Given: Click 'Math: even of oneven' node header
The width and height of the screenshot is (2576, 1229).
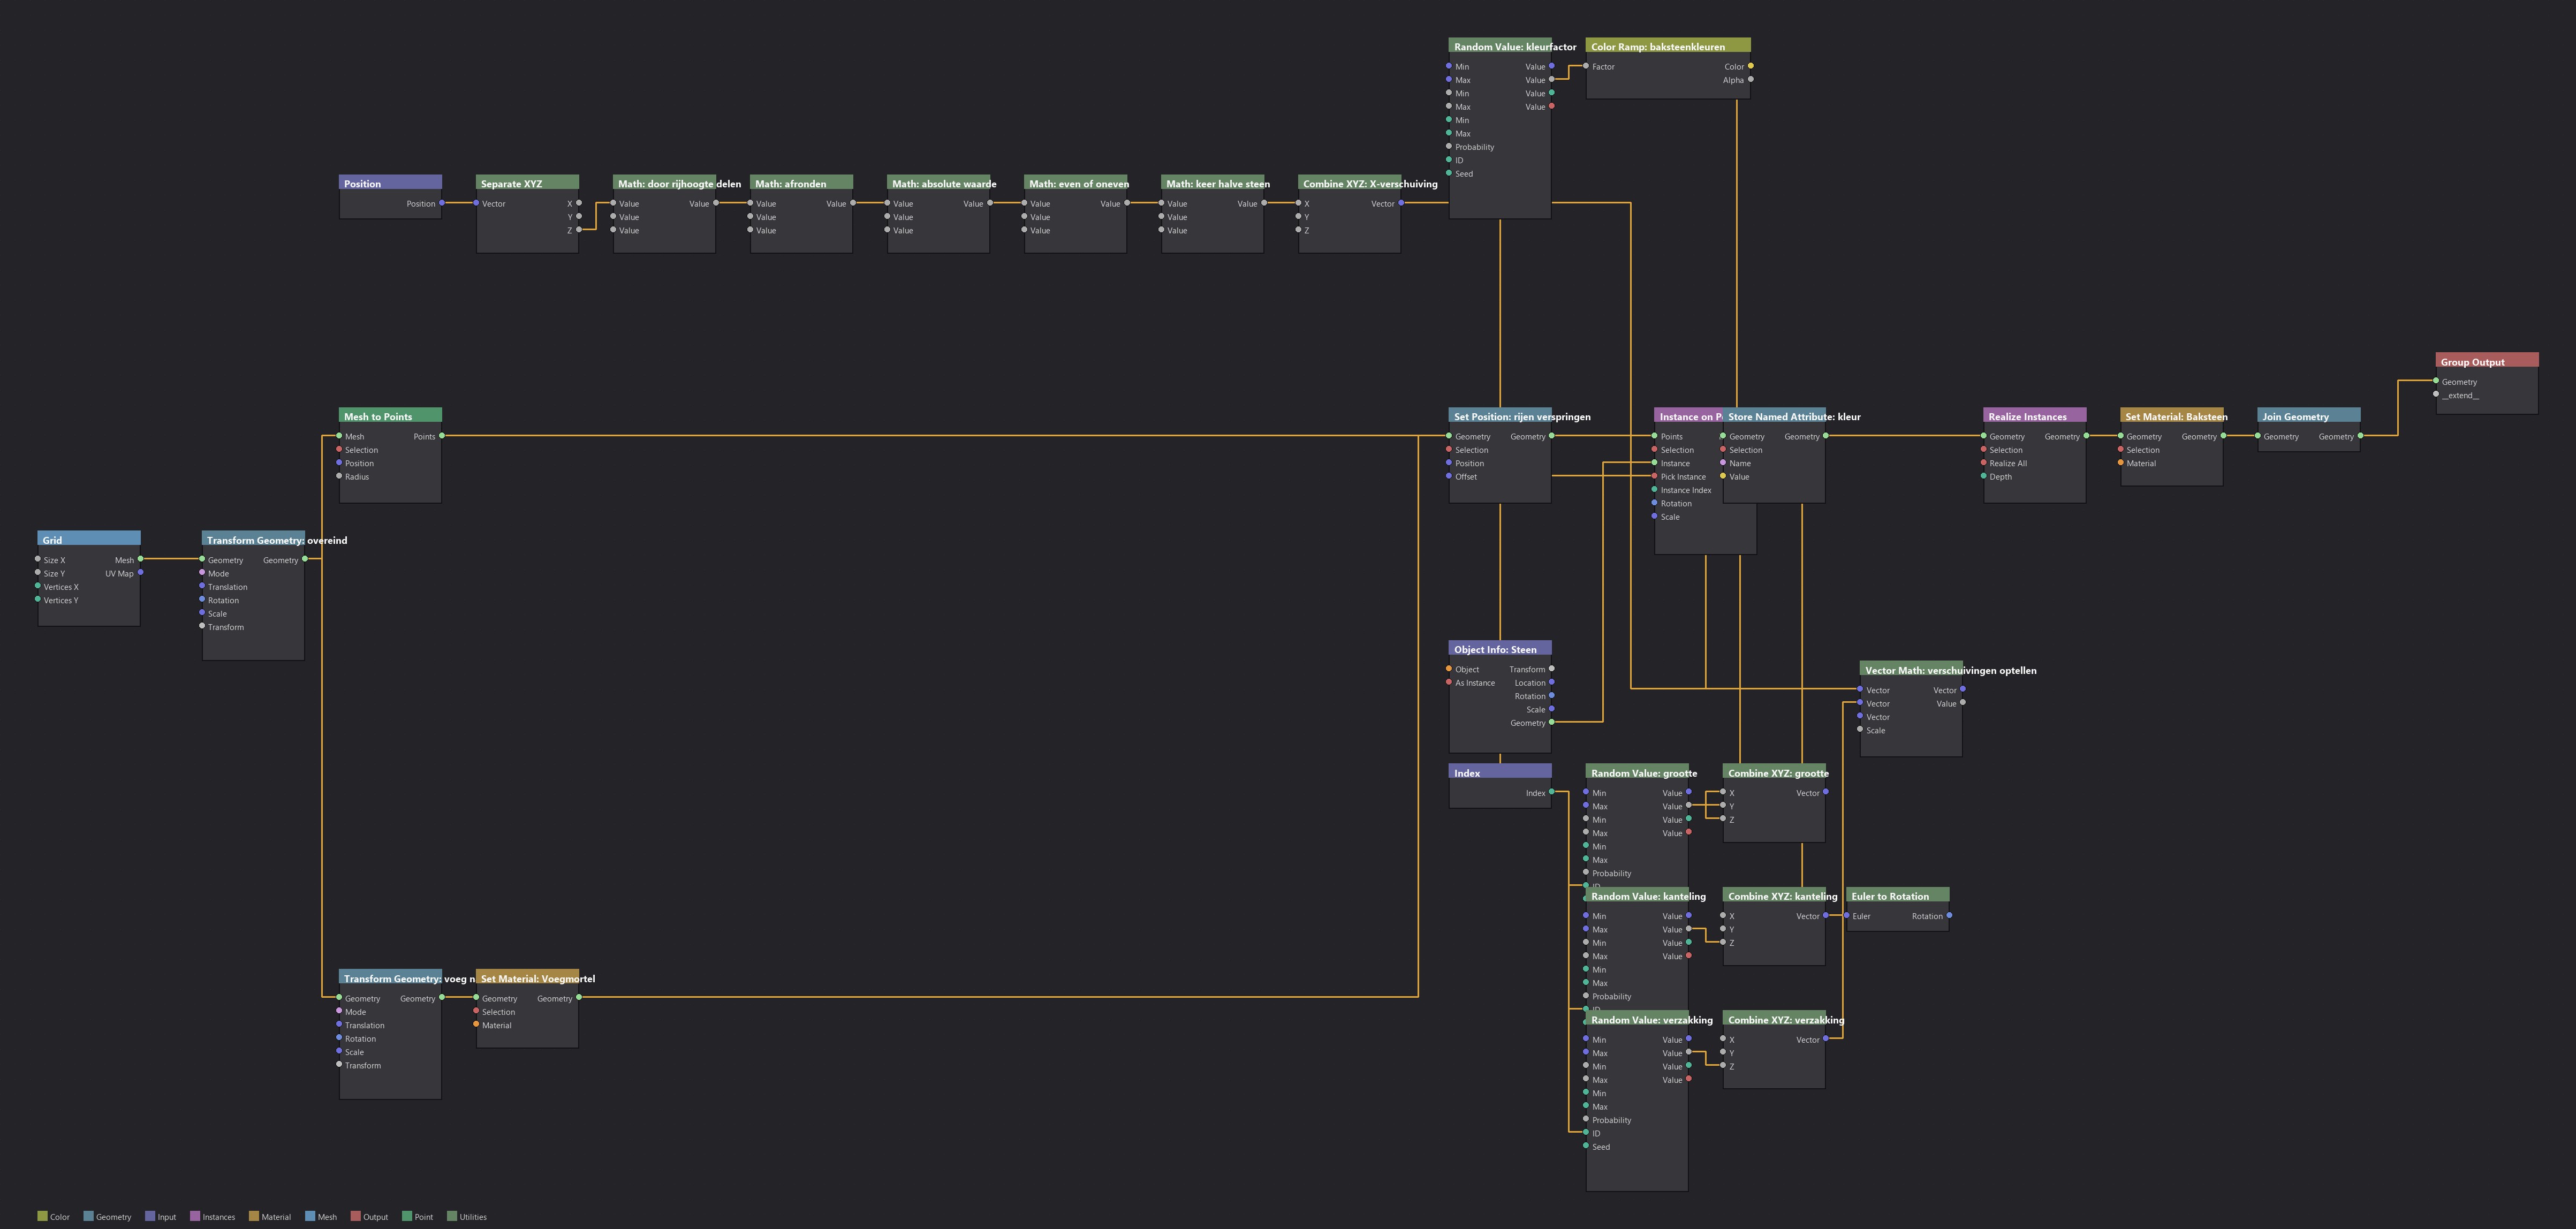Looking at the screenshot, I should tap(1076, 183).
